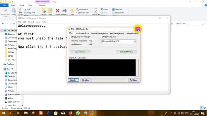This screenshot has height=116, width=207.
Task: Click the Cut scissors item
Action: 27,9
